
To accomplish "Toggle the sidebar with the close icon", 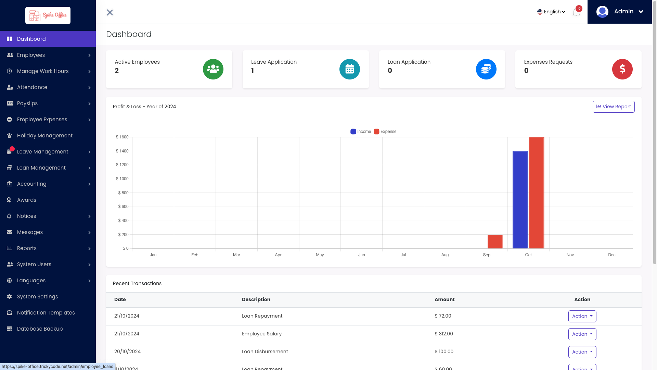I will (x=109, y=12).
